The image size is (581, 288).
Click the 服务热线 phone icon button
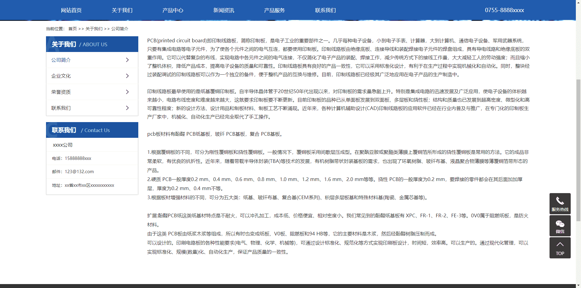coord(560,204)
